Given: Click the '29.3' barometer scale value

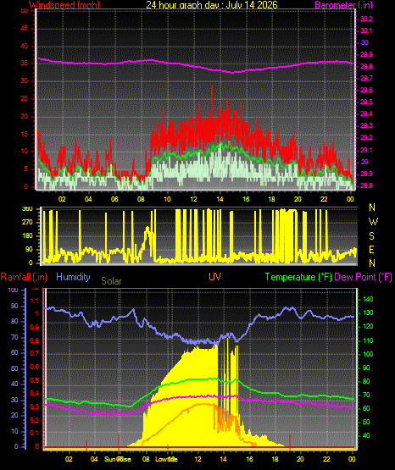Looking at the screenshot, I should click(x=366, y=125).
